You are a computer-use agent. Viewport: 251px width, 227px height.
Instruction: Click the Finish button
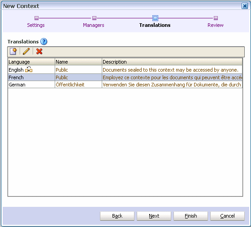(190, 216)
